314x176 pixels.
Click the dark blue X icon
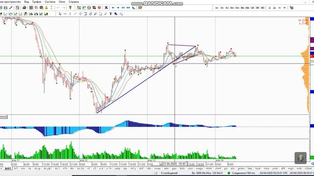pos(106,8)
